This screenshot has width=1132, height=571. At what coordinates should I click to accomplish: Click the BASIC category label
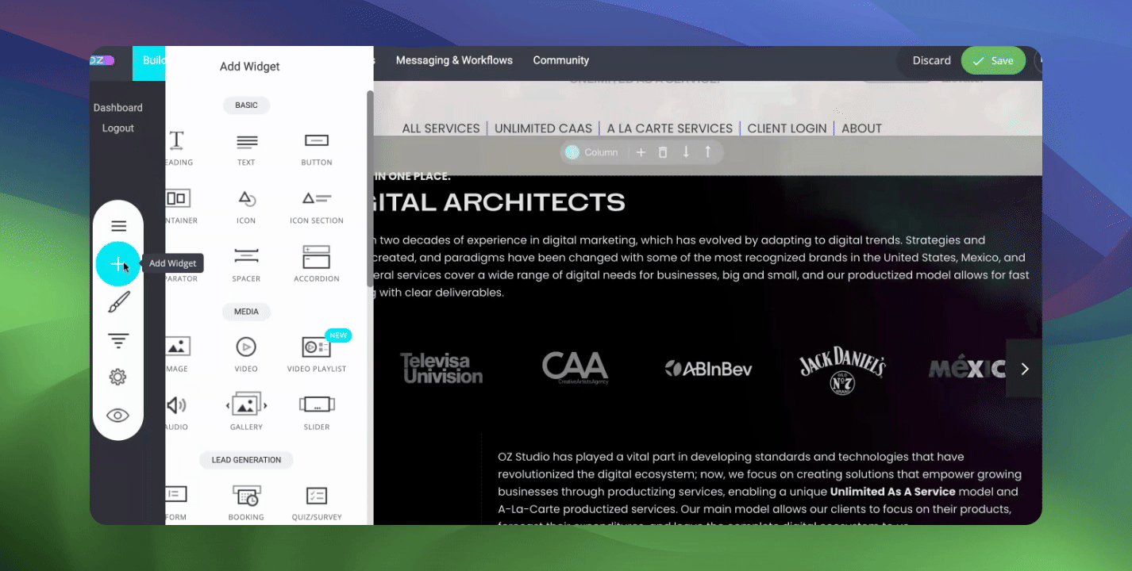tap(246, 105)
